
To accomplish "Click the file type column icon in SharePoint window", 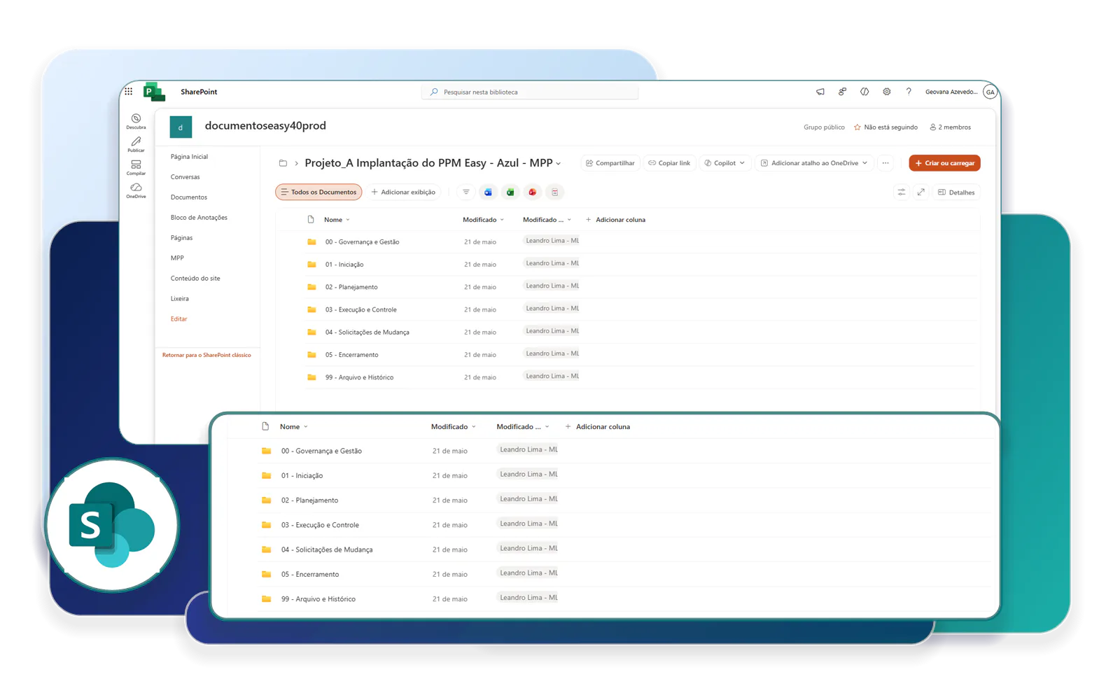I will click(311, 220).
